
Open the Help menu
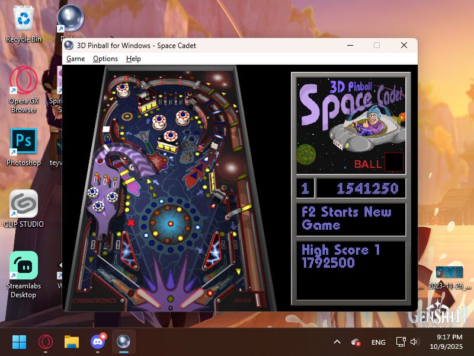click(133, 59)
